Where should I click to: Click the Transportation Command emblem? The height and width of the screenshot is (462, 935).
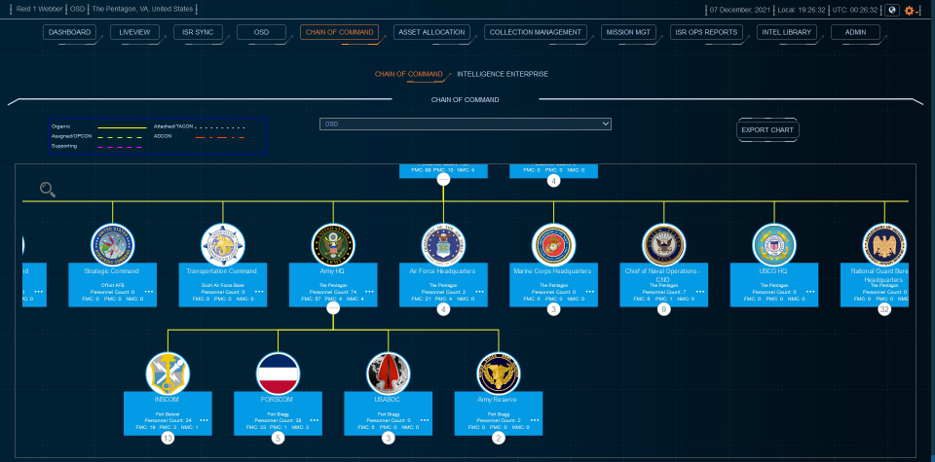(223, 245)
